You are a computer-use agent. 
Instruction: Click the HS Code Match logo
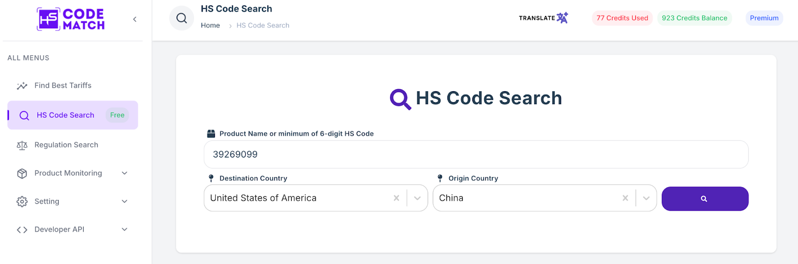pos(71,19)
